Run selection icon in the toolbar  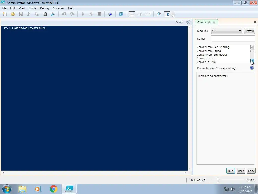[x=91, y=14]
